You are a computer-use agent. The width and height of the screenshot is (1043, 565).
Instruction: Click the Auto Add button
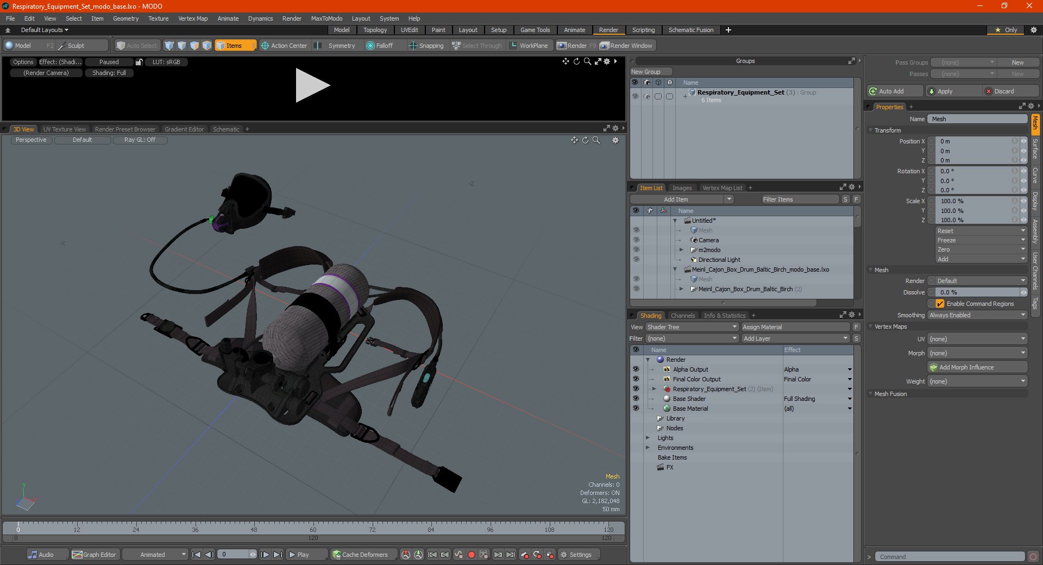(895, 91)
